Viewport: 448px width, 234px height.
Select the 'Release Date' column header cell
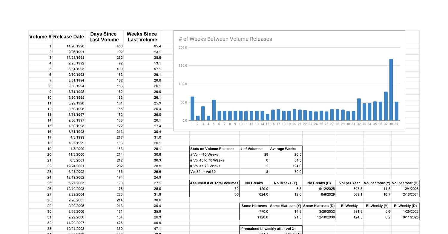[68, 36]
